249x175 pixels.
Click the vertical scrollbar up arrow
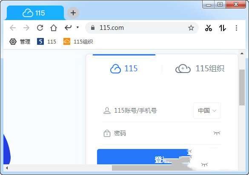coord(242,53)
